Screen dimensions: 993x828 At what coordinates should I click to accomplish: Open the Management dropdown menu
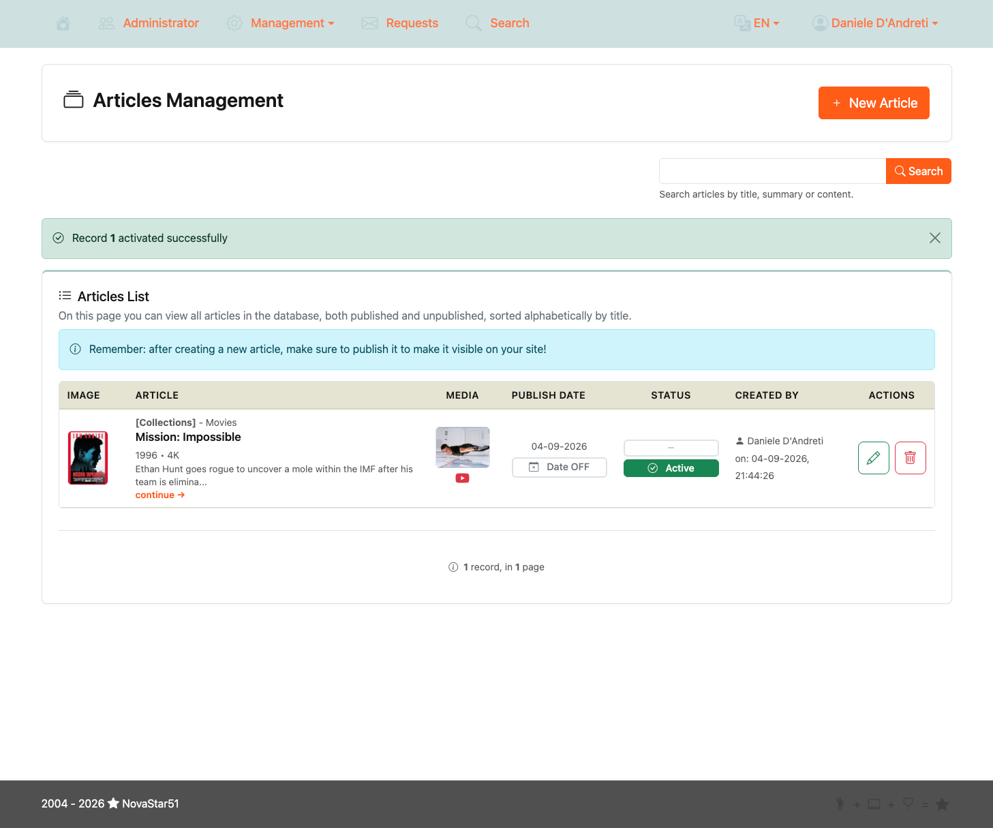coord(286,22)
